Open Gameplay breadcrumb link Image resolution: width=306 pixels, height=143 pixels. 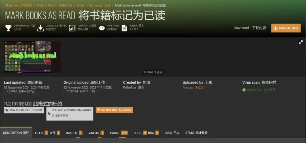point(99,5)
